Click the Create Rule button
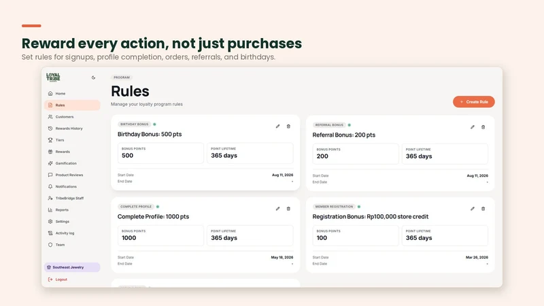544x306 pixels. pos(473,101)
